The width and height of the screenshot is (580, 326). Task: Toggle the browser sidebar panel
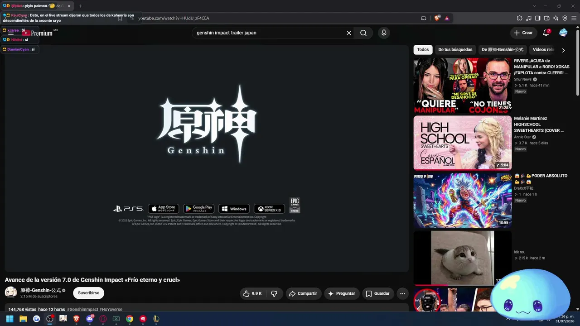point(537,18)
